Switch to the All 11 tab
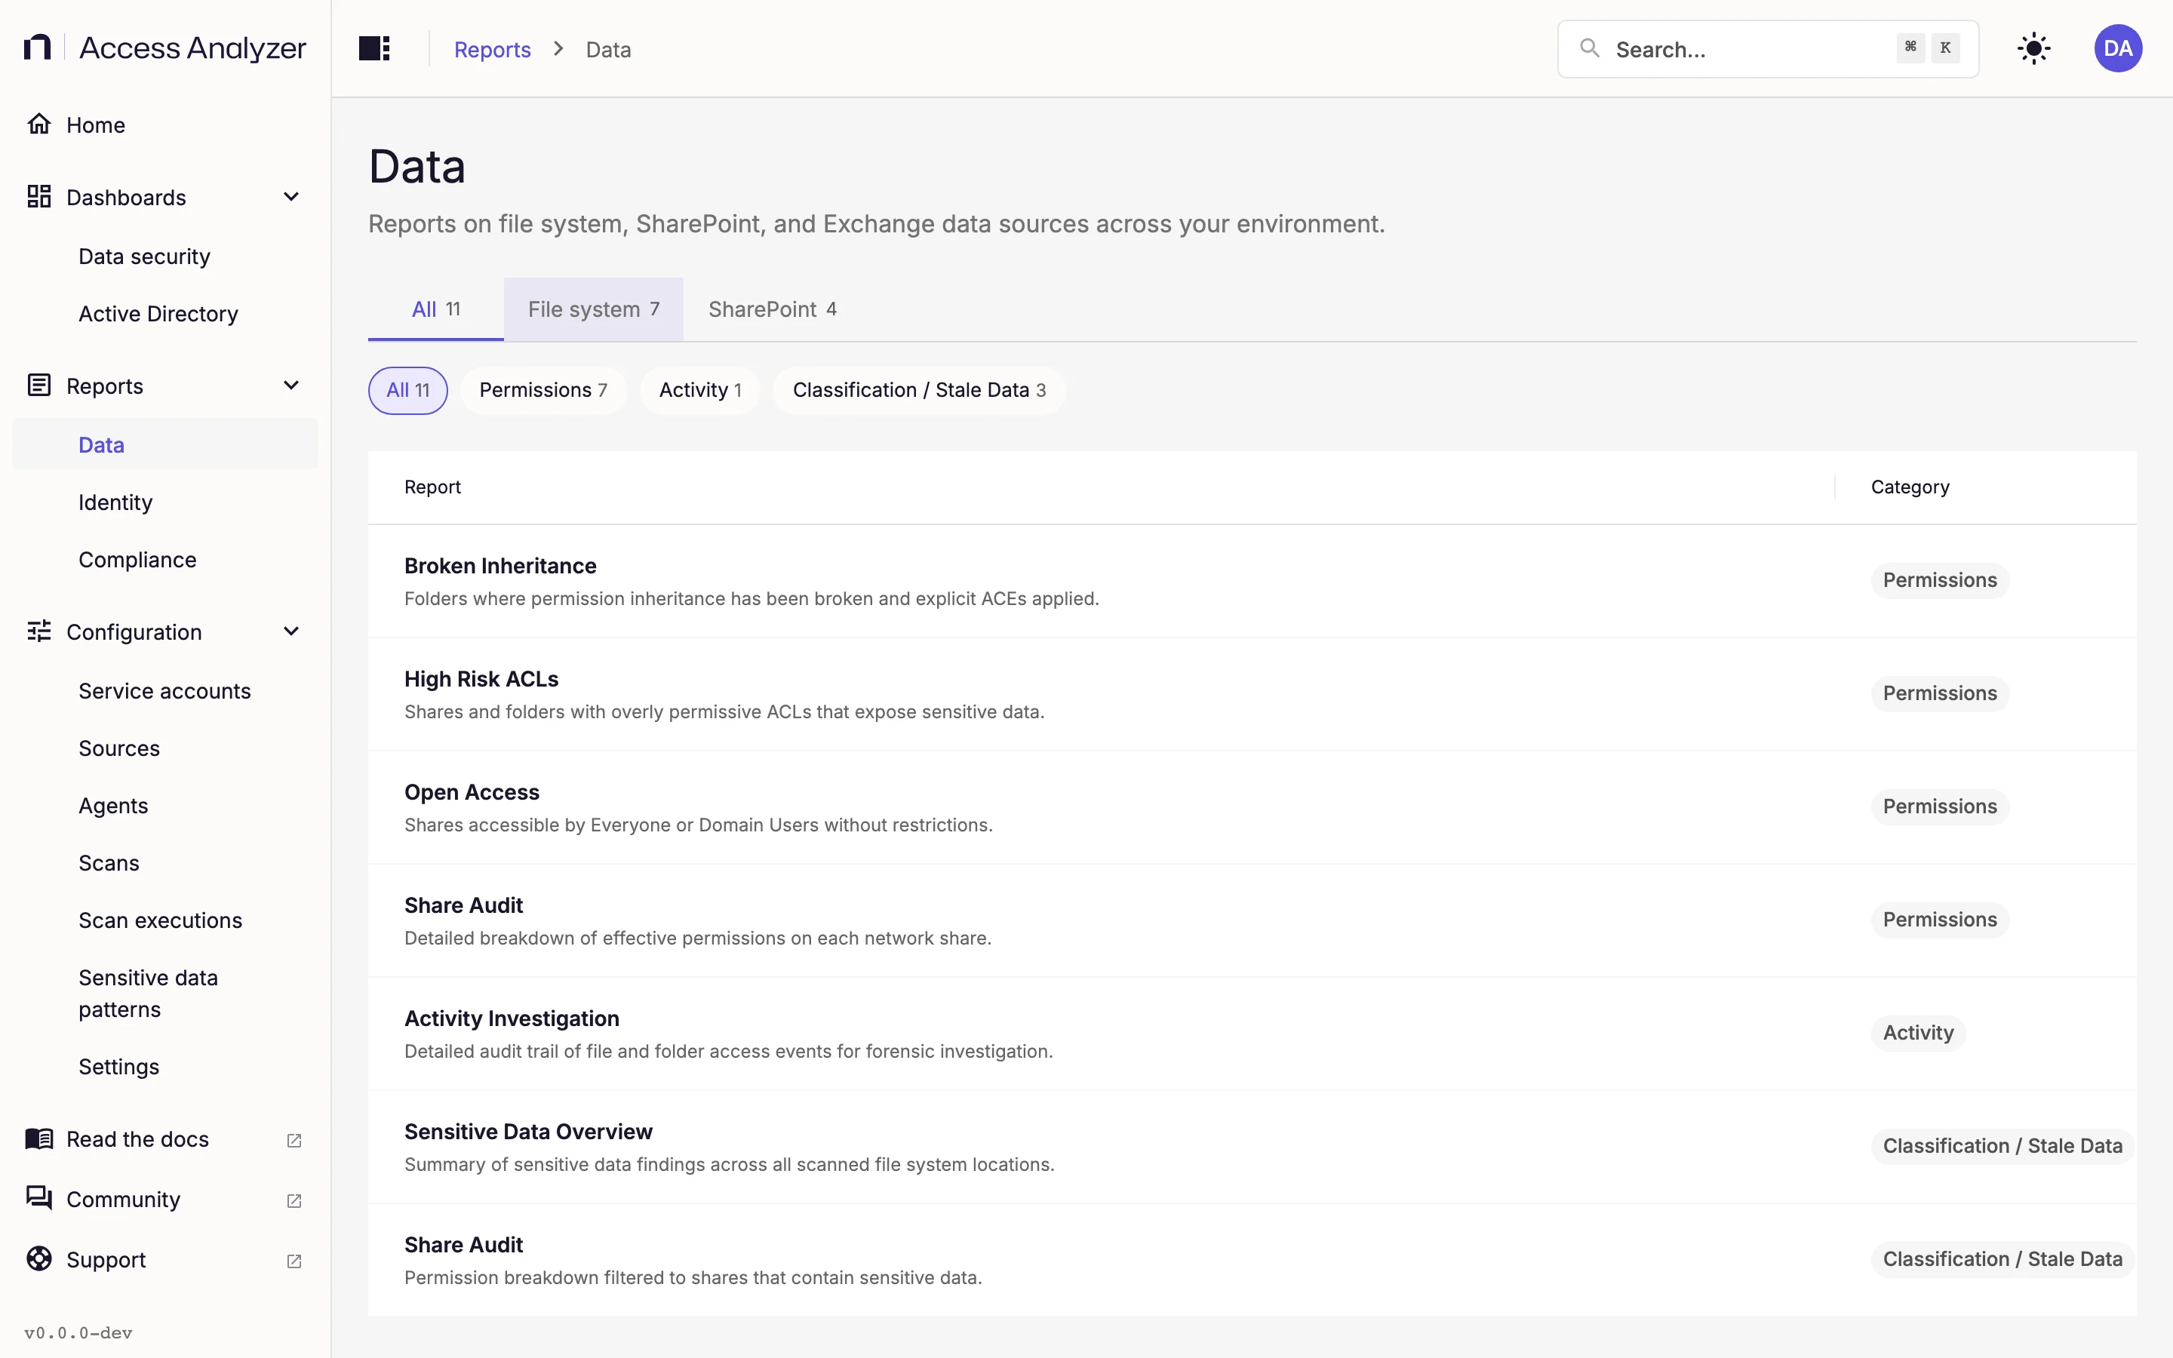The height and width of the screenshot is (1358, 2173). pos(435,309)
